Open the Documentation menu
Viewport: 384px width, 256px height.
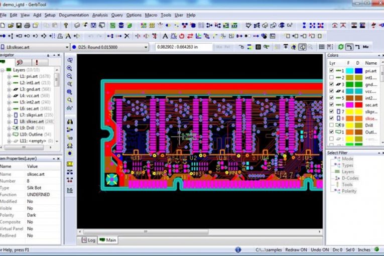[x=74, y=15]
